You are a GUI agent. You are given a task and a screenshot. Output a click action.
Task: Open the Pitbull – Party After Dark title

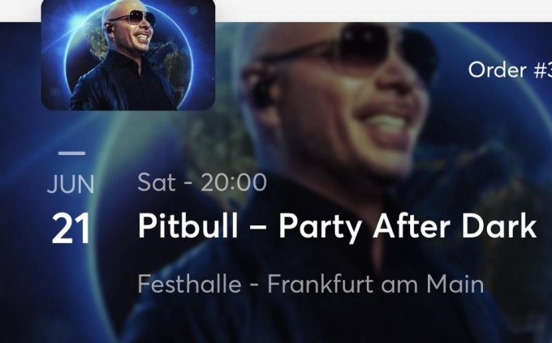(337, 227)
